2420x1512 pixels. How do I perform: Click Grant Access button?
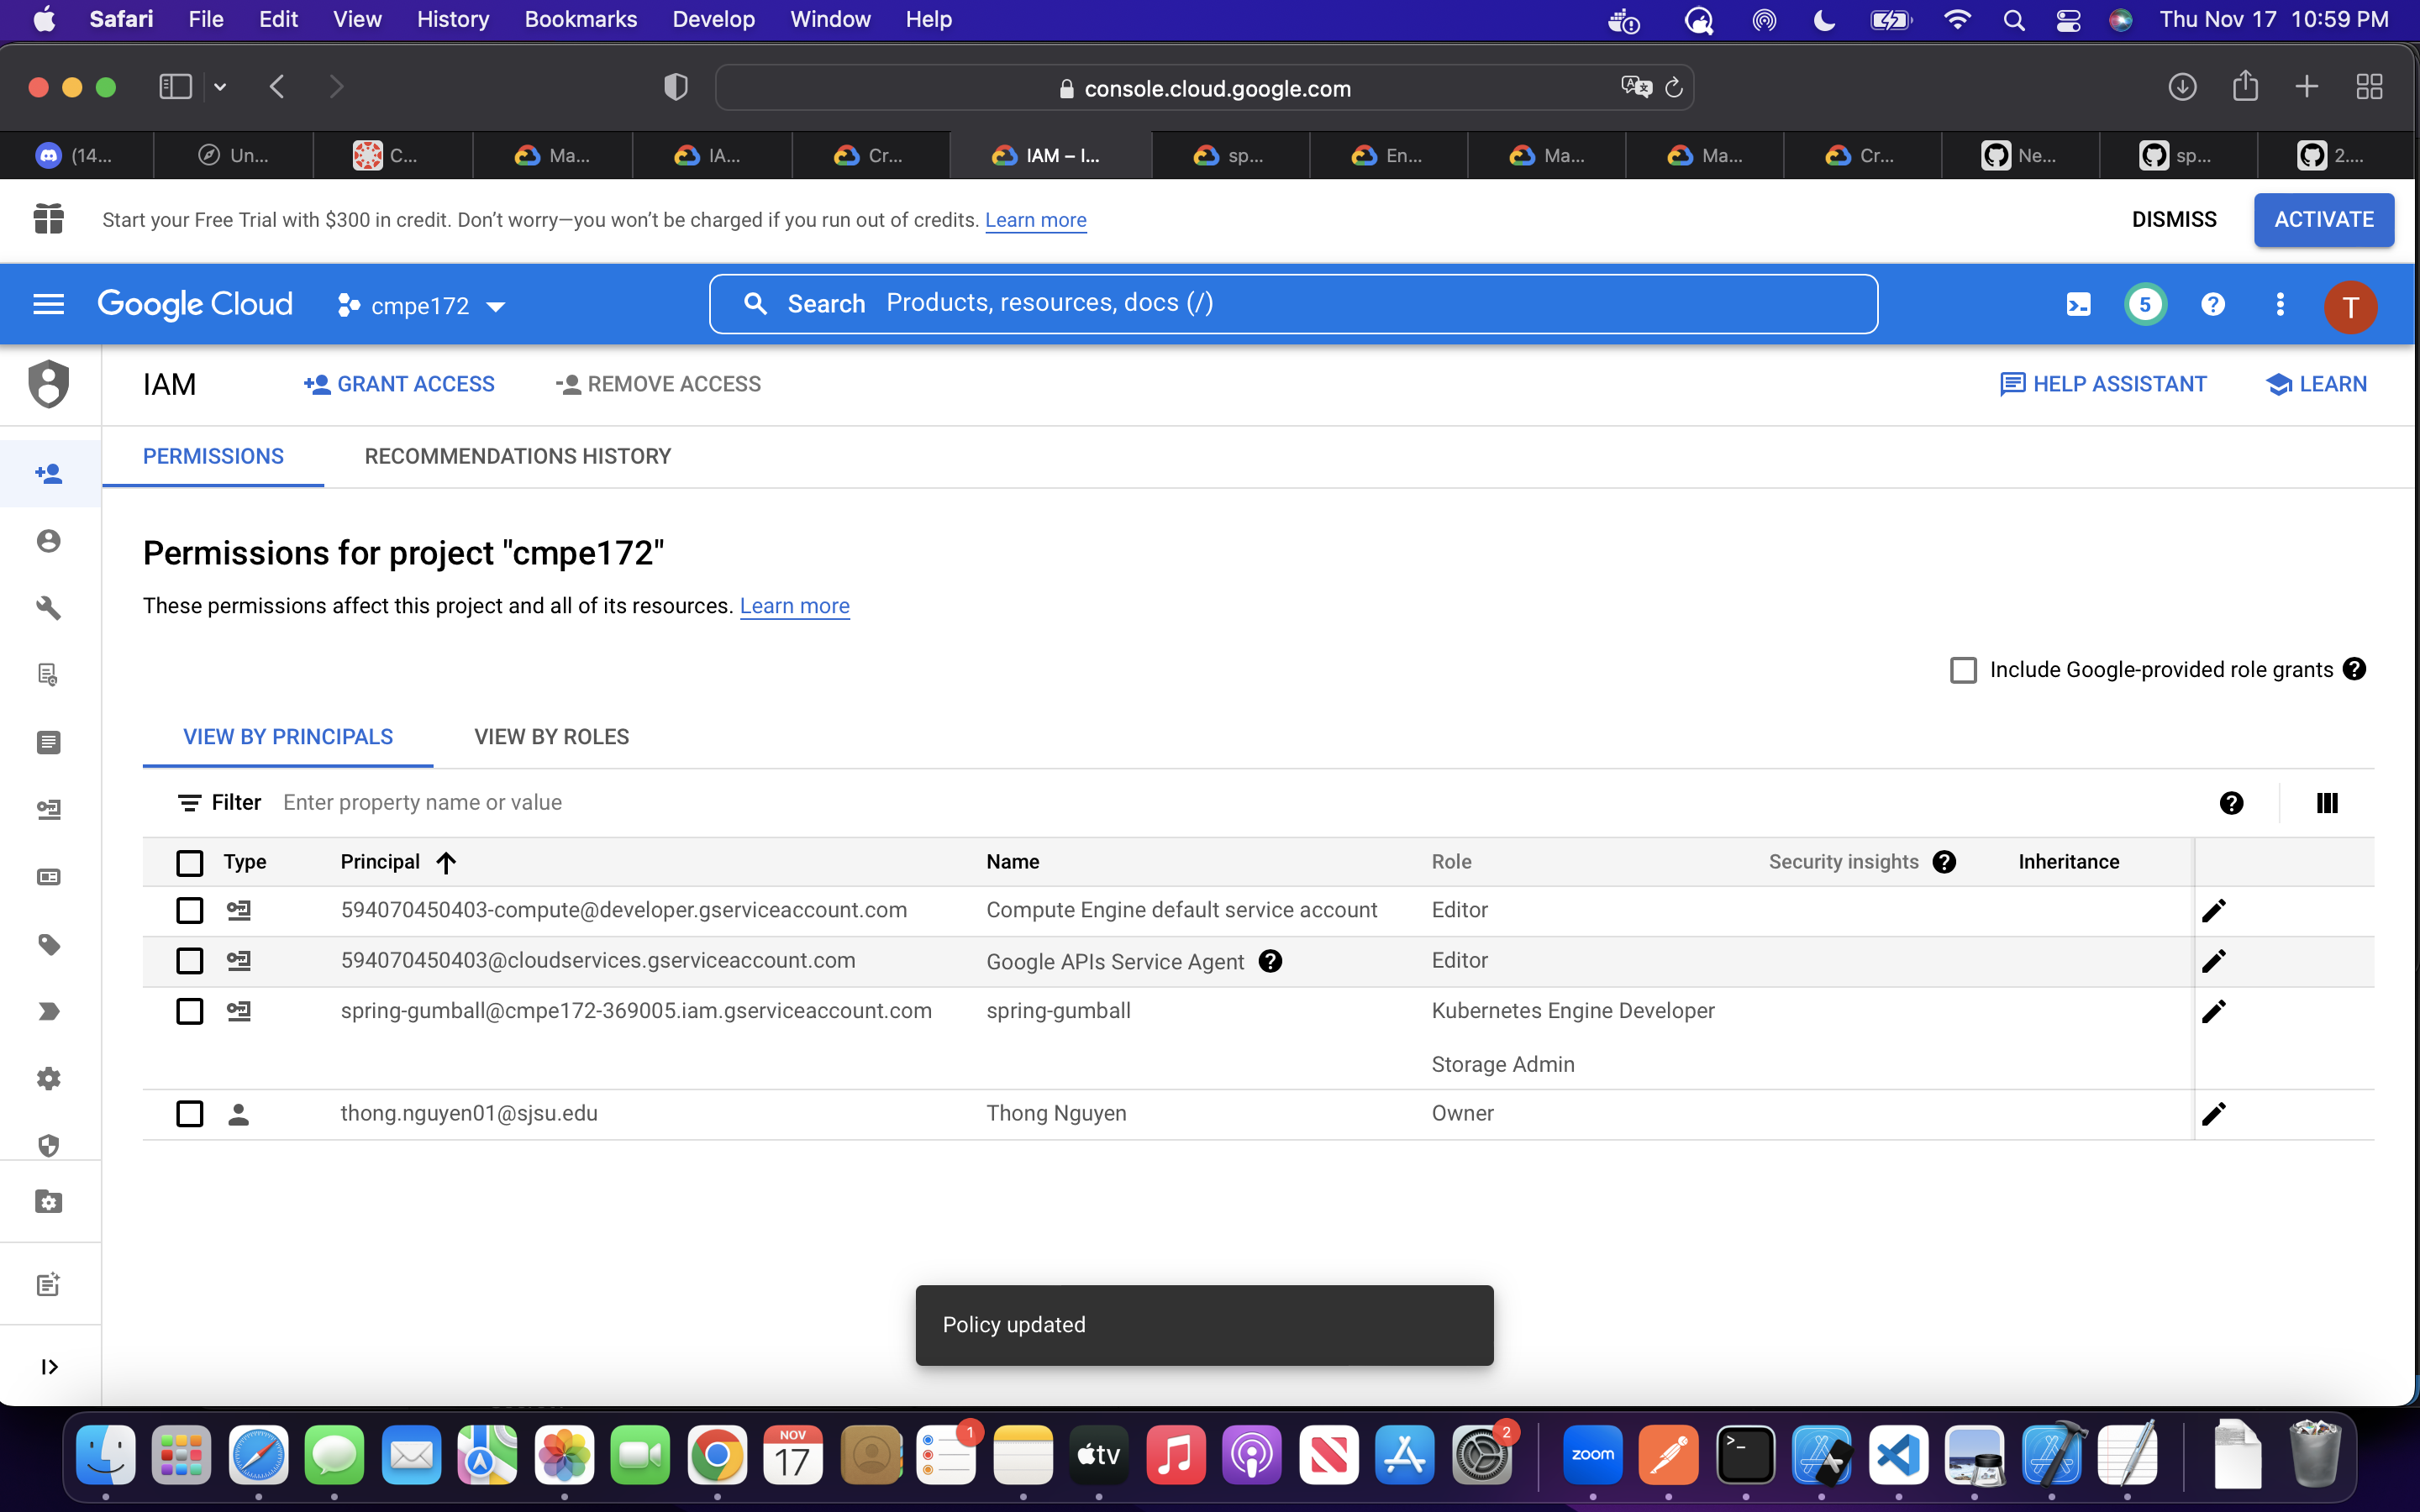tap(399, 384)
